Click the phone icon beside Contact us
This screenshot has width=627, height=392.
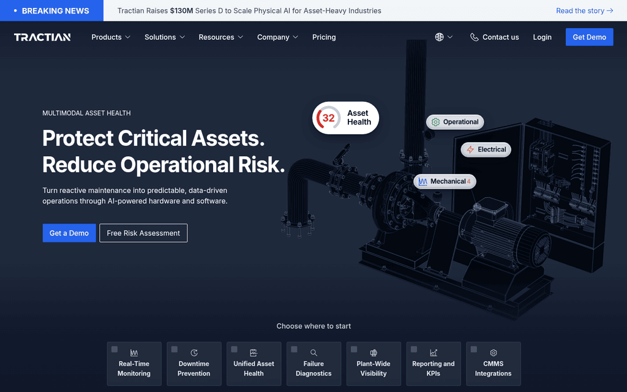[x=475, y=37]
